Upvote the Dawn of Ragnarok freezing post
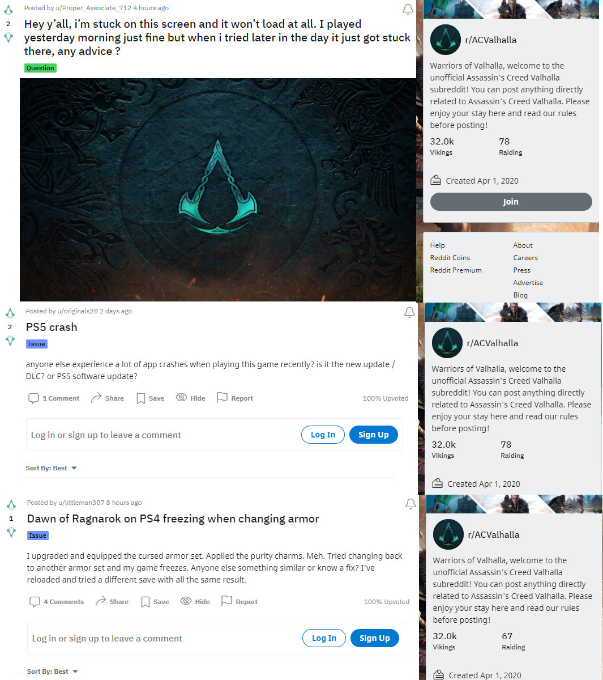This screenshot has height=680, width=603. (x=11, y=504)
